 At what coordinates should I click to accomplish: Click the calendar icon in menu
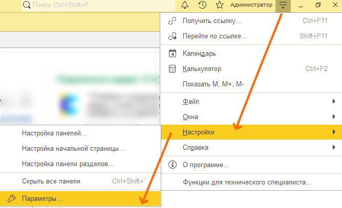[x=173, y=54]
